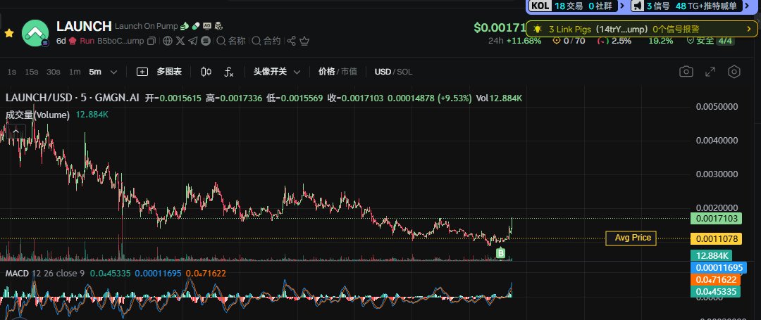The width and height of the screenshot is (761, 320).
Task: Expand the KOL trades arrow
Action: 623,6
